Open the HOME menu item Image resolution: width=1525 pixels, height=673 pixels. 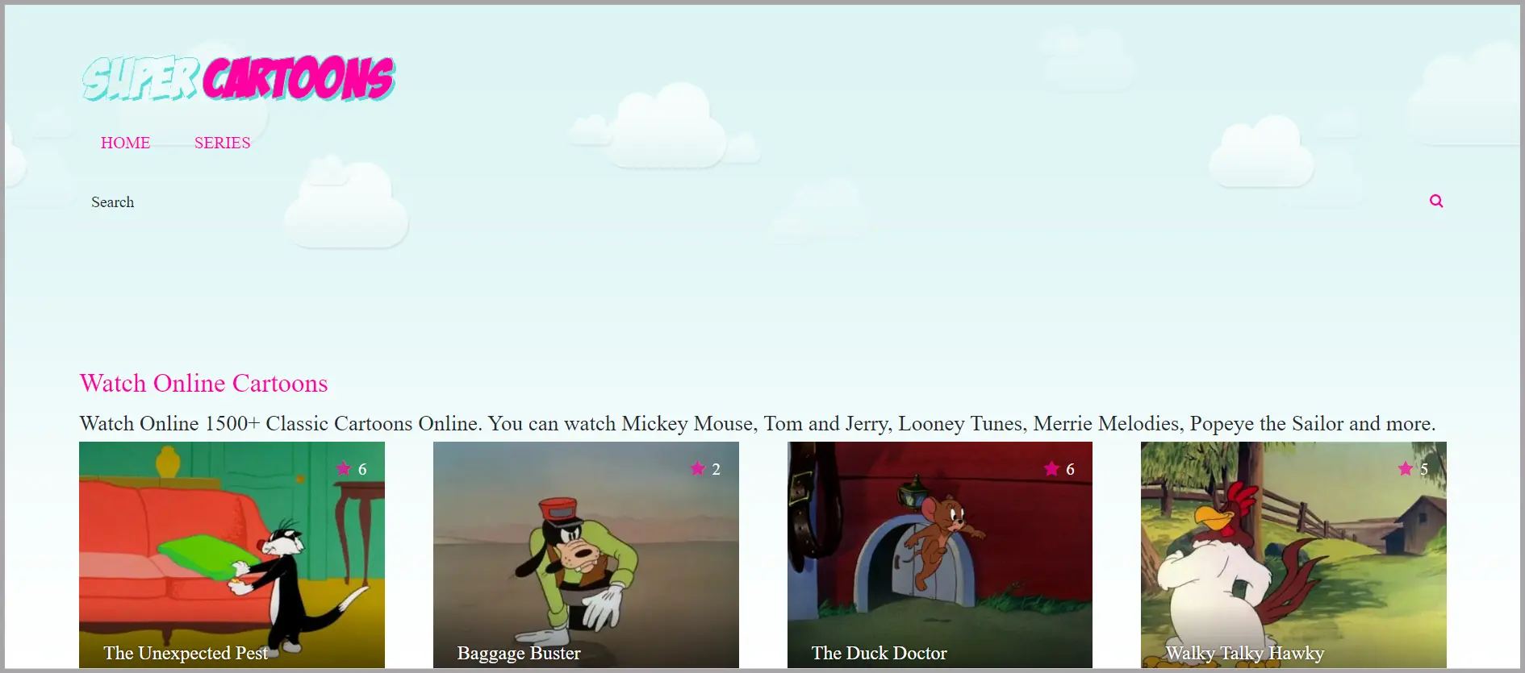[125, 143]
